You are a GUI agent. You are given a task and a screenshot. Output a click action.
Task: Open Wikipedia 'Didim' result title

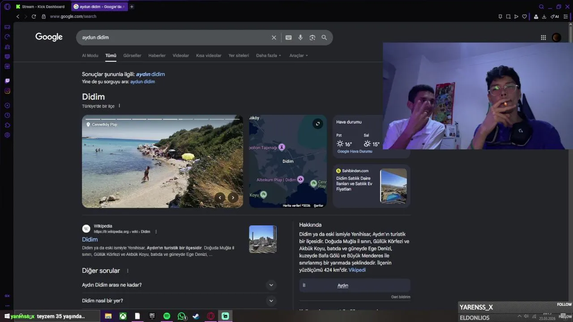click(x=90, y=240)
